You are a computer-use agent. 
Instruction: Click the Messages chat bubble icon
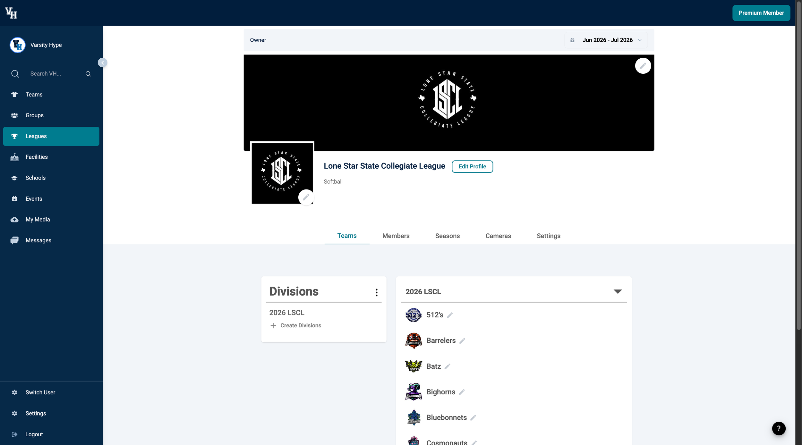click(x=14, y=240)
